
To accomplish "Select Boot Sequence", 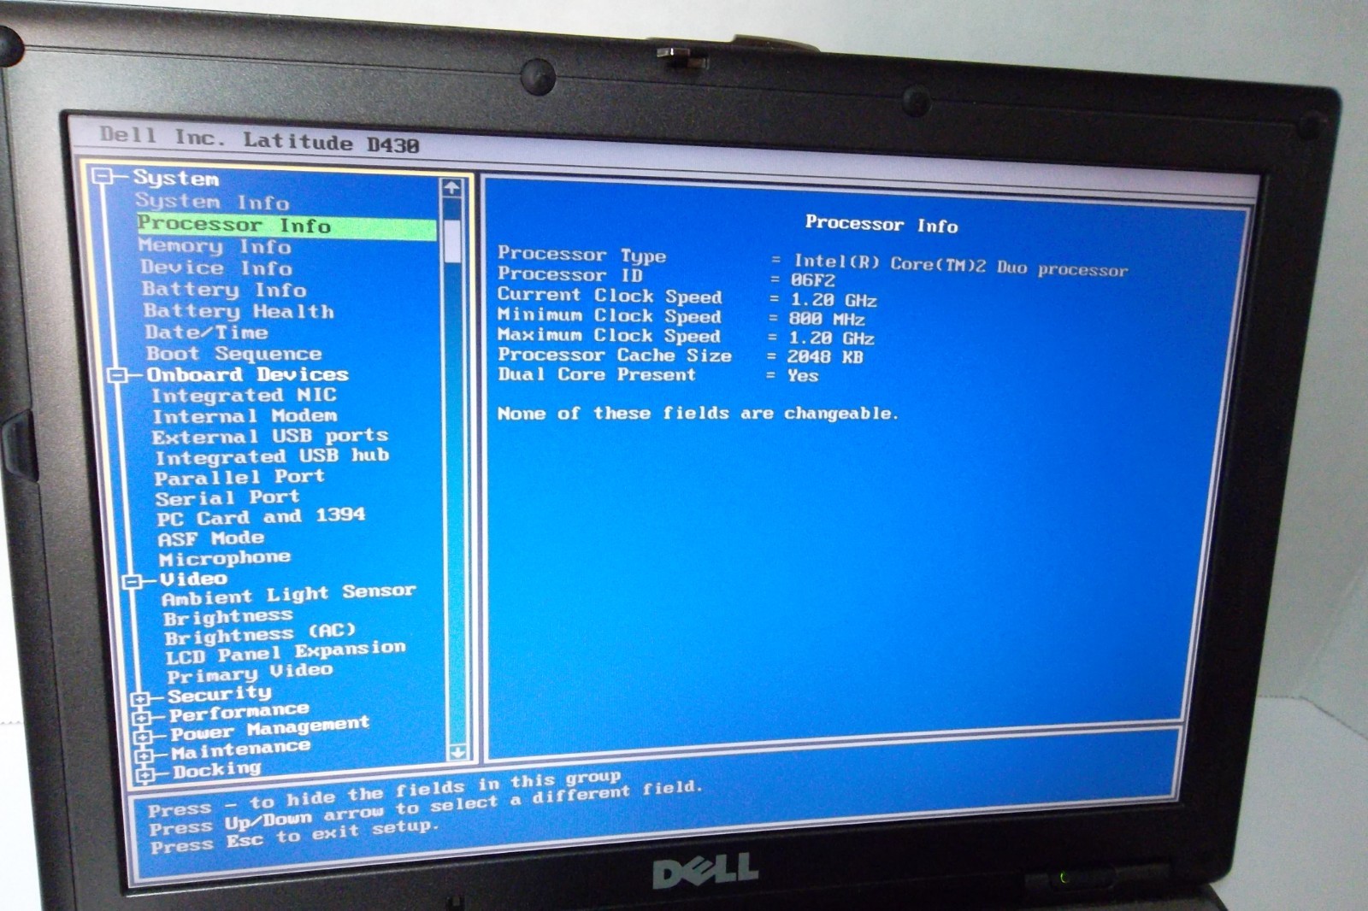I will point(233,354).
